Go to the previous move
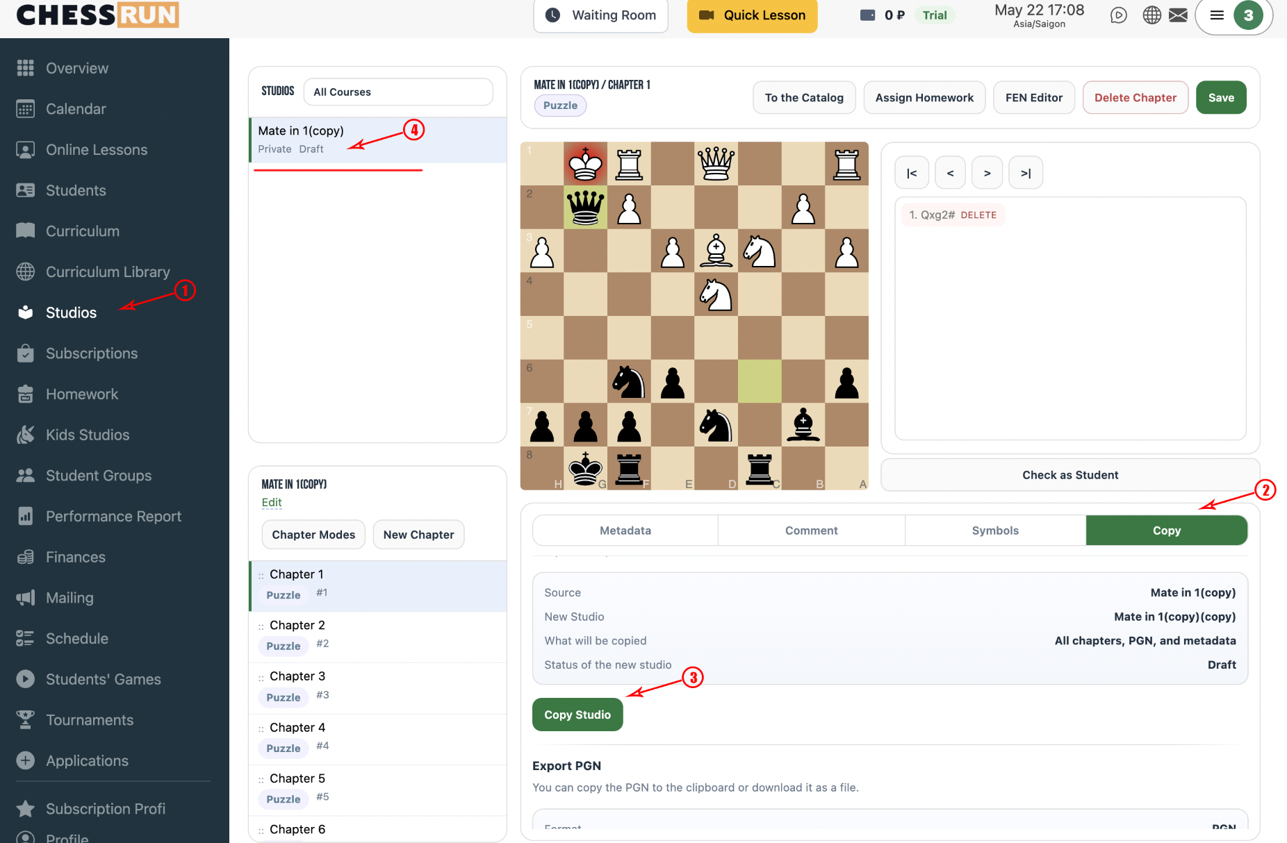The height and width of the screenshot is (843, 1287). point(950,173)
